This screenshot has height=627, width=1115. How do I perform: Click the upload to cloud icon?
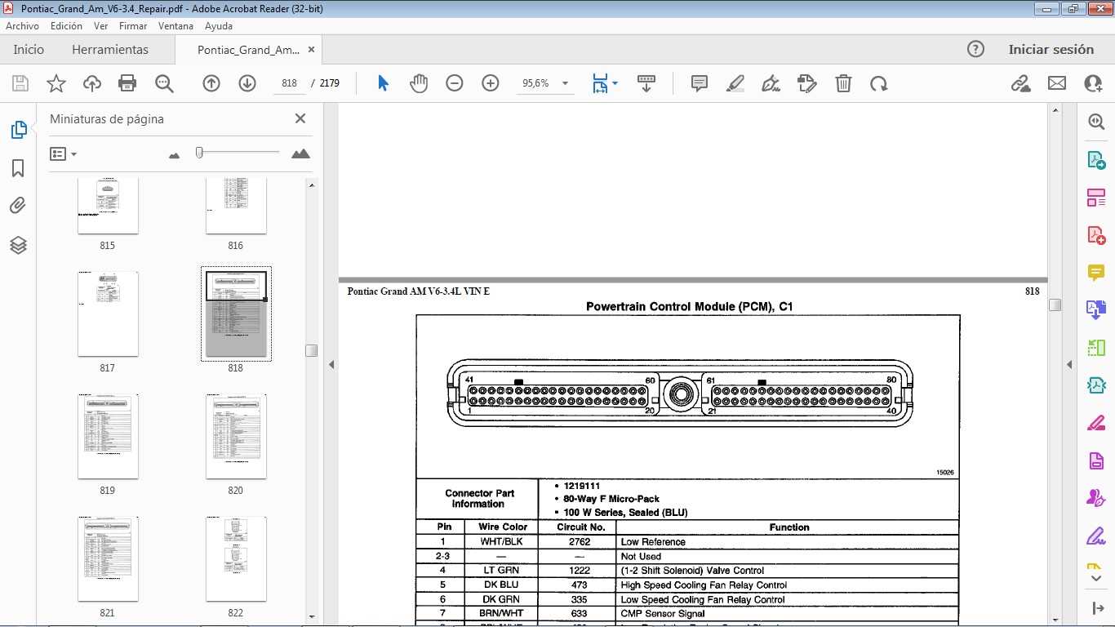click(92, 83)
